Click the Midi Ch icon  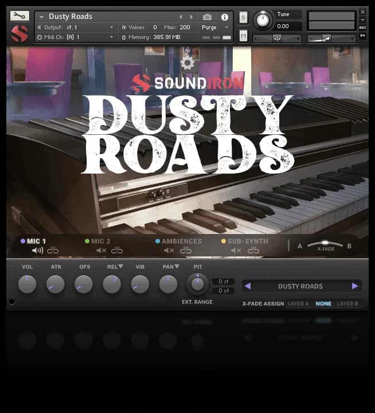[x=40, y=37]
